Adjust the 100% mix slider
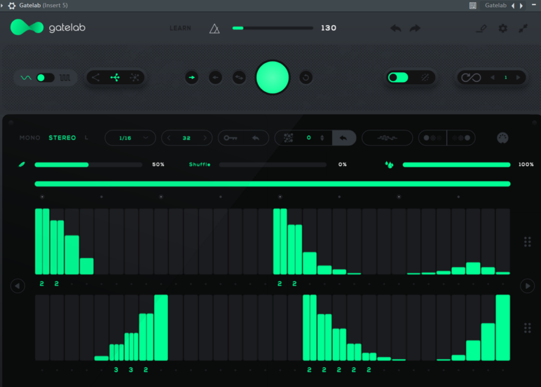Image resolution: width=541 pixels, height=387 pixels. point(456,165)
